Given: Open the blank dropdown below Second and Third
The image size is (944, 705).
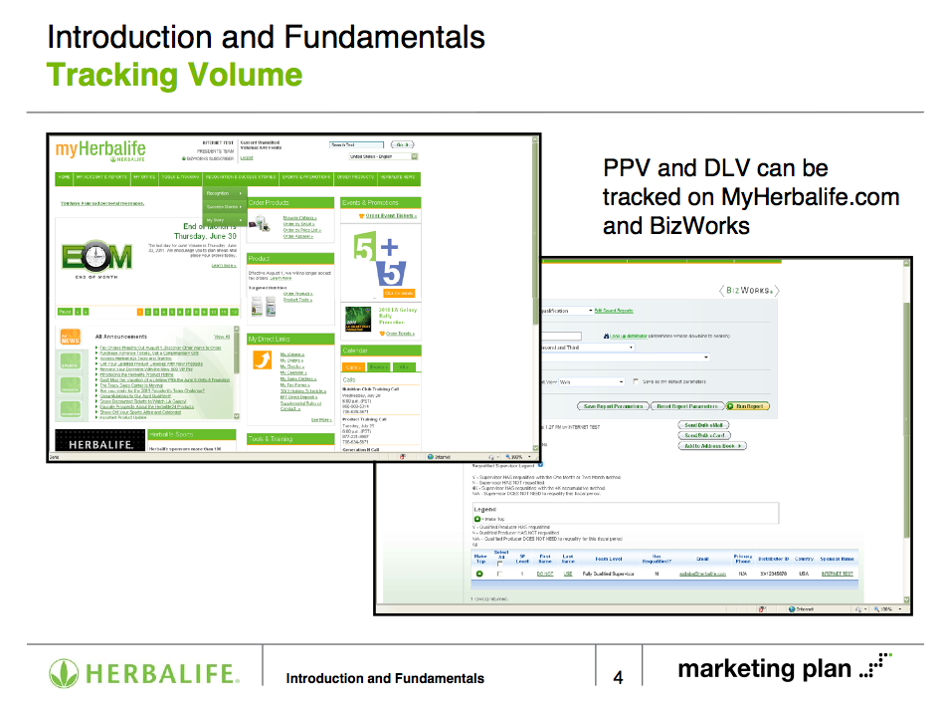Looking at the screenshot, I should (625, 357).
